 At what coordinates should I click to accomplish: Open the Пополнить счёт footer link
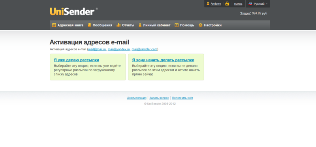[x=182, y=98]
